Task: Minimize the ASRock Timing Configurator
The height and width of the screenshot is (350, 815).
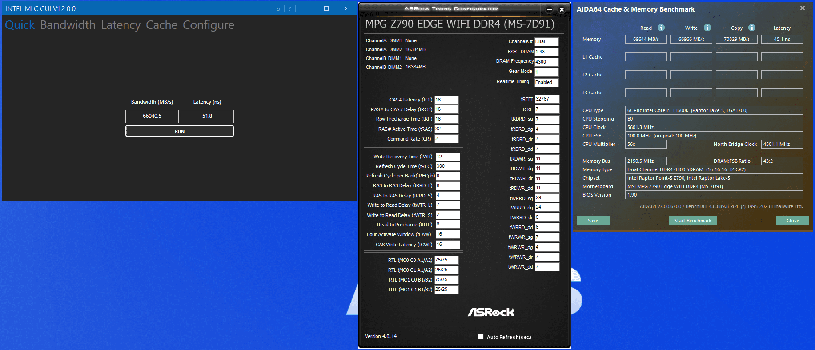Action: [x=549, y=9]
